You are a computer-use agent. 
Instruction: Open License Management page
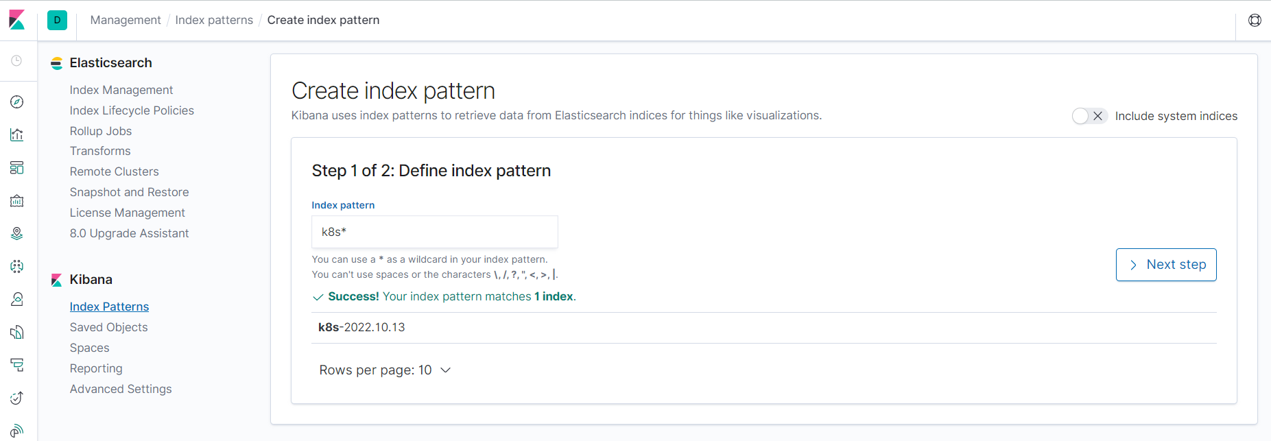[x=128, y=213]
